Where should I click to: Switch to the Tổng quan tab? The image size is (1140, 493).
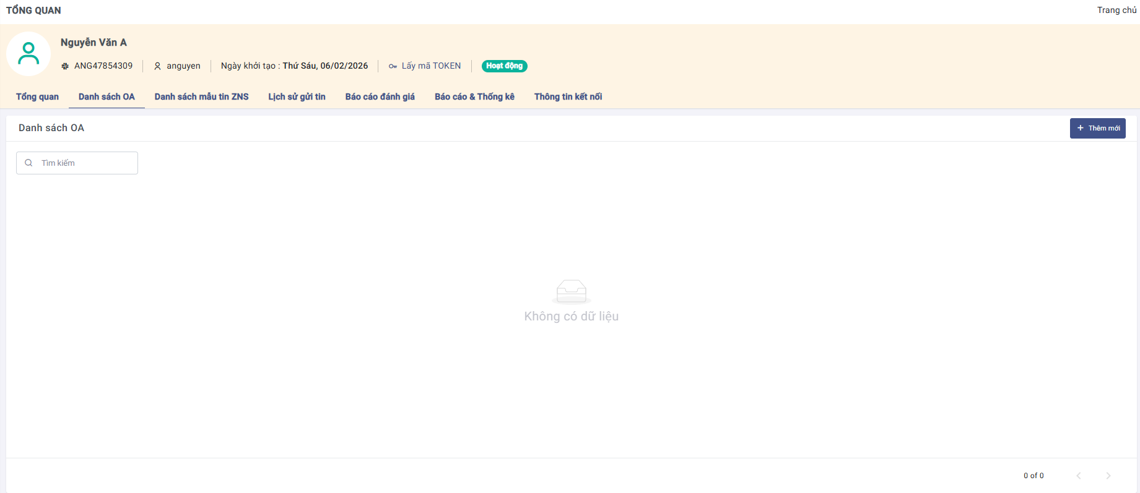[x=37, y=96]
